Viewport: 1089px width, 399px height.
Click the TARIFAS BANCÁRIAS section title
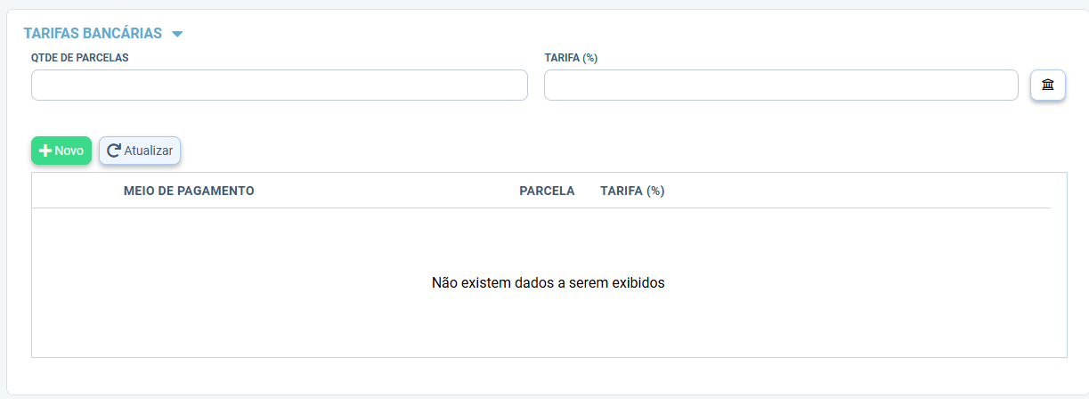pyautogui.click(x=93, y=33)
